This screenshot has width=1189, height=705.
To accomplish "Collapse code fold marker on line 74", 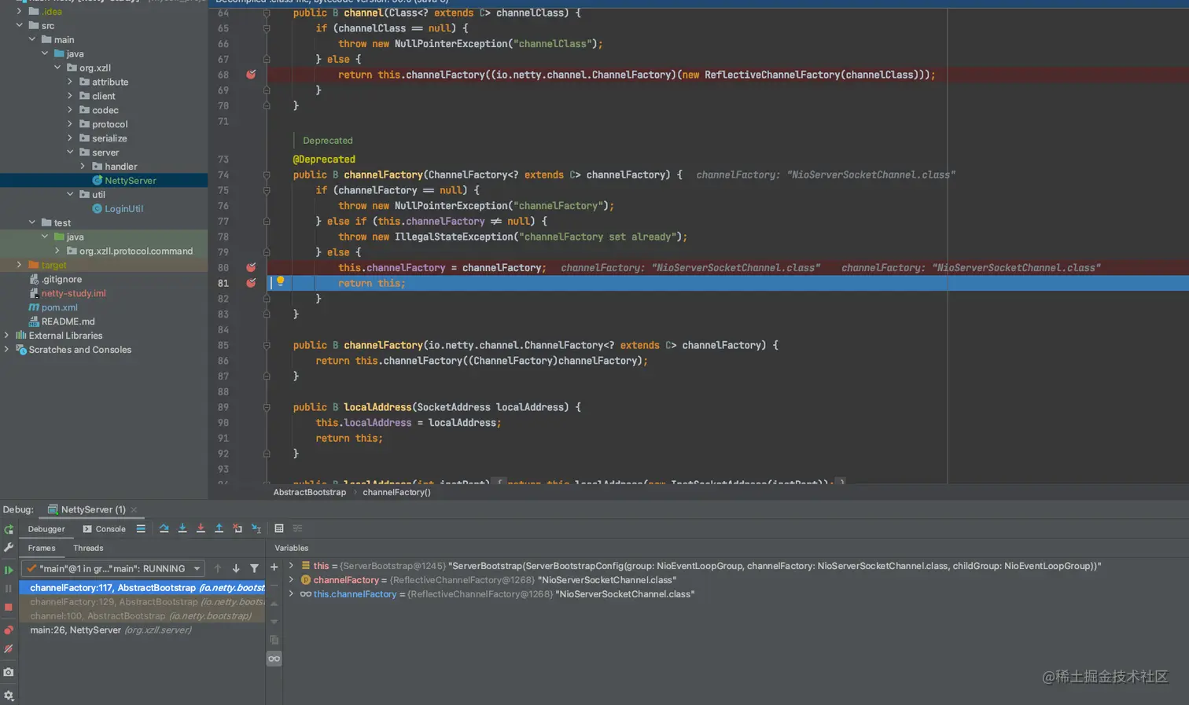I will [x=267, y=174].
